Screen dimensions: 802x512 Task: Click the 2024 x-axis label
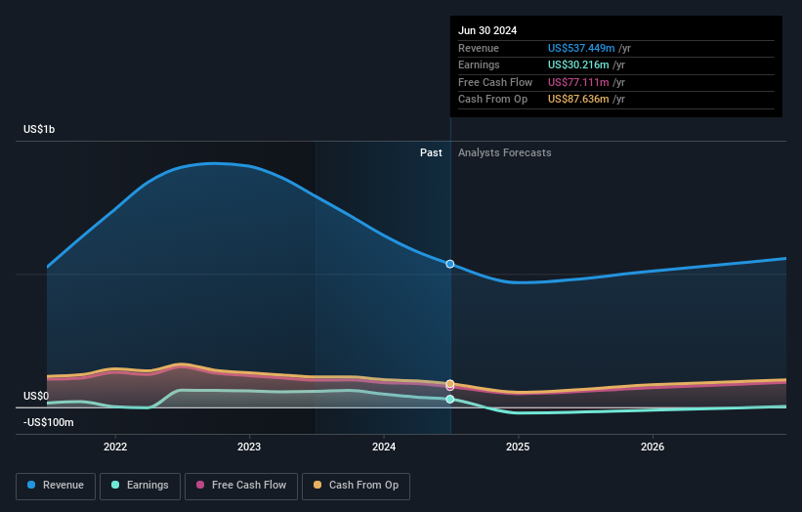pos(384,447)
